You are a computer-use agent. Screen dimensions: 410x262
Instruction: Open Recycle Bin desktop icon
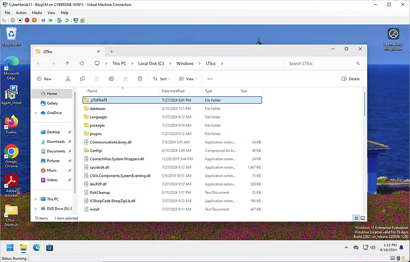12,37
